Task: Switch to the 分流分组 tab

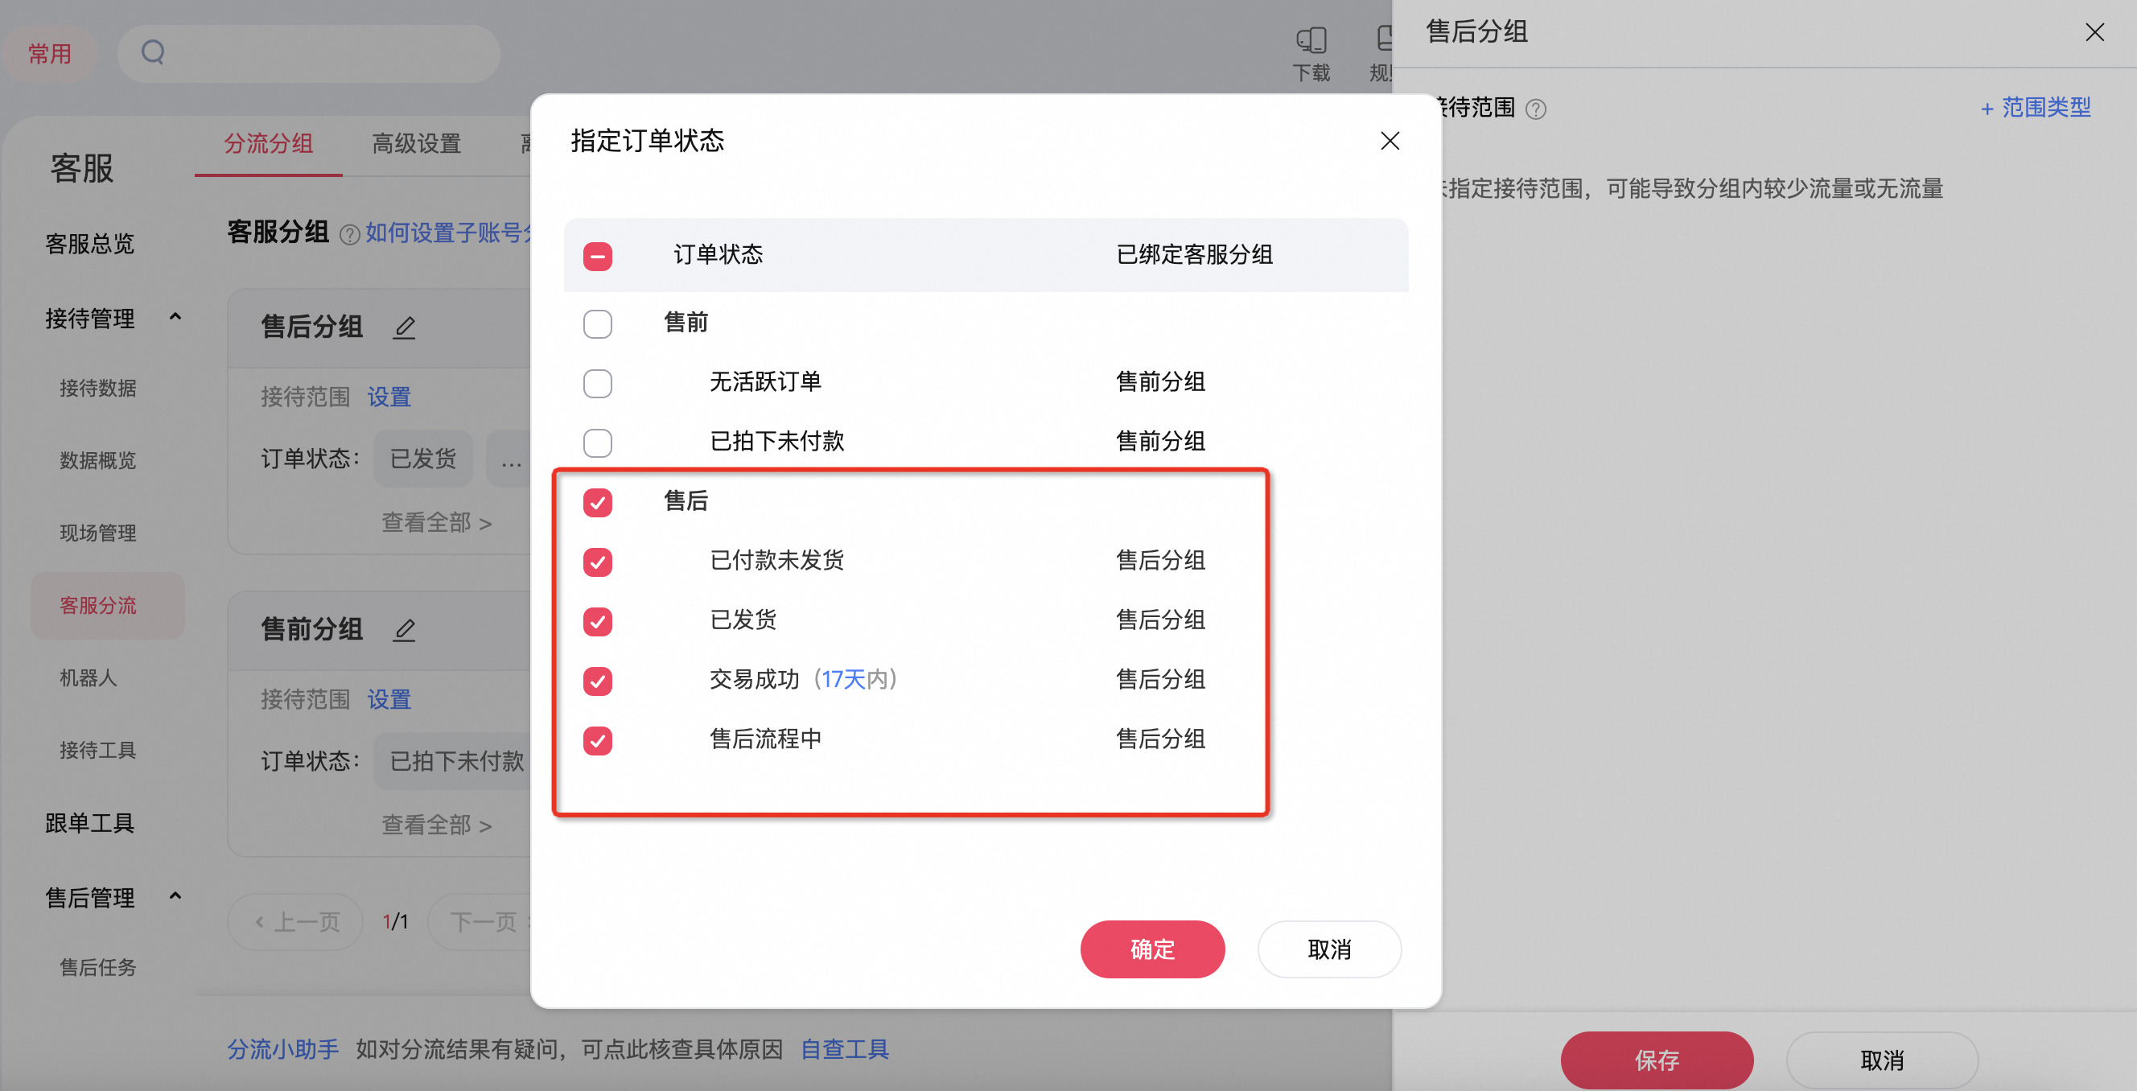Action: point(268,143)
